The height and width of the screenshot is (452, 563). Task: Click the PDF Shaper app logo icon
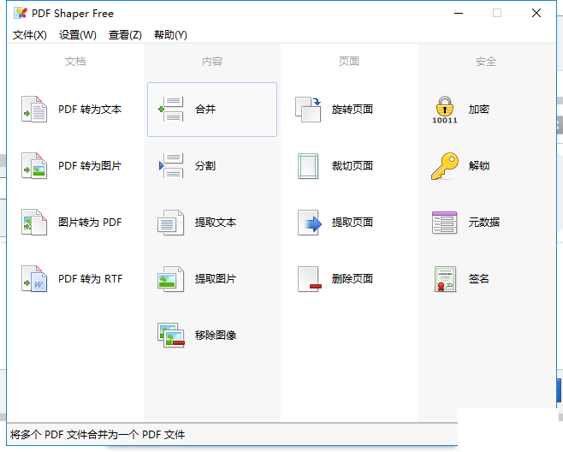tap(21, 14)
